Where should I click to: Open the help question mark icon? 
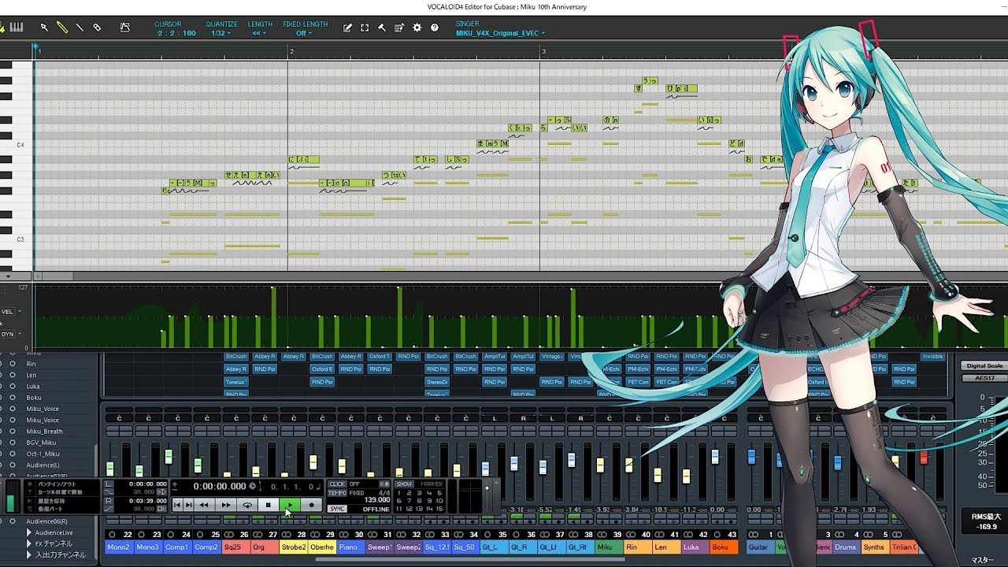(x=435, y=28)
